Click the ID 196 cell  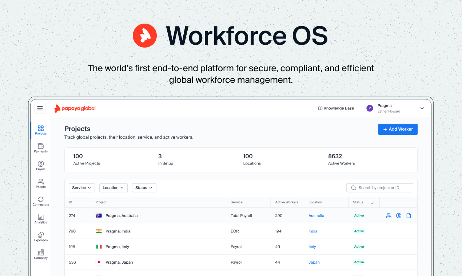[x=72, y=247]
